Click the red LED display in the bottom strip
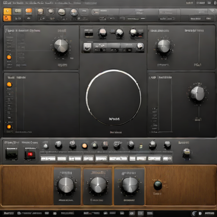The width and height of the screenshot is (217, 217). coord(30,154)
